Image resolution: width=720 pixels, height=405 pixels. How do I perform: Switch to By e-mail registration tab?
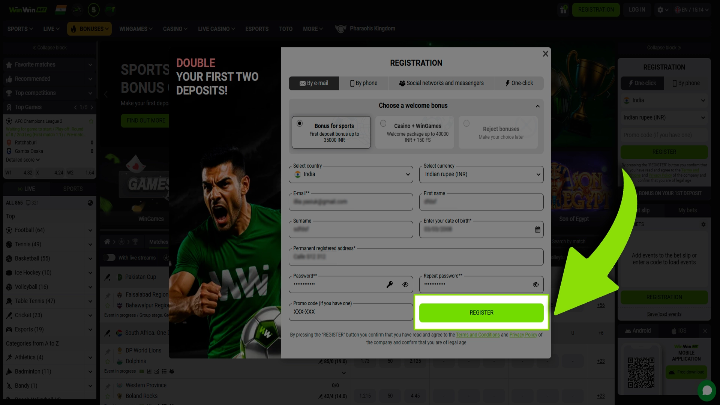click(x=314, y=83)
